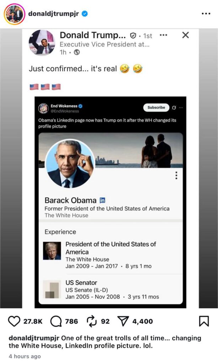The width and height of the screenshot is (218, 364).
Task: Click the Subscribe button on End Wokeness
Action: click(x=156, y=107)
